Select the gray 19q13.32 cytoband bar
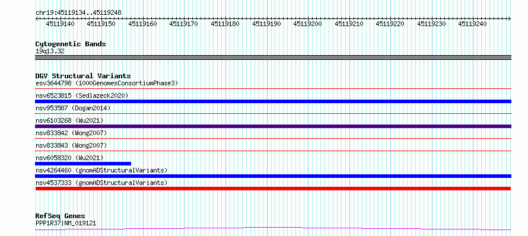This screenshot has width=528, height=236. click(x=273, y=58)
